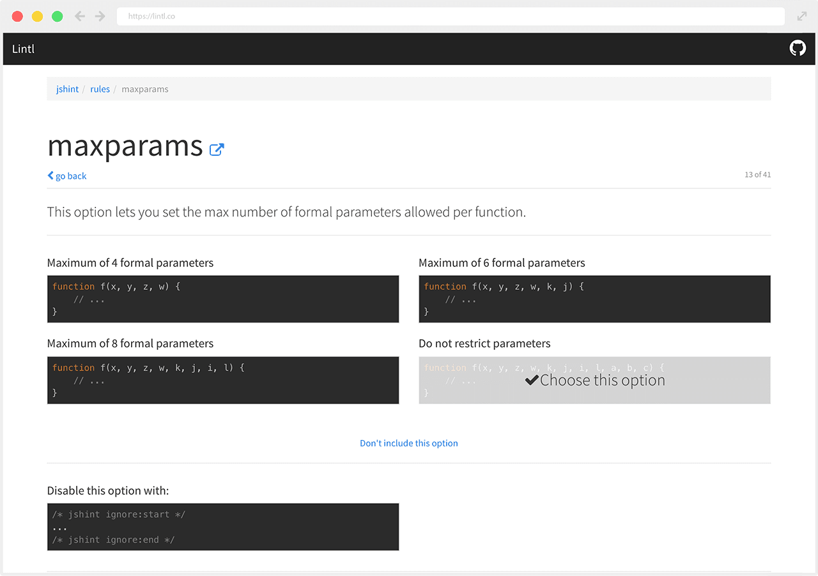Click the 'Maximum of 8 formal parameters' label
The image size is (818, 576).
click(x=130, y=343)
